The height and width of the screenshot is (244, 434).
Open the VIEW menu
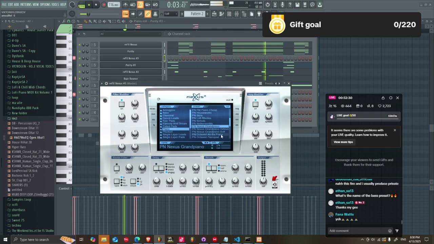coord(36,4)
